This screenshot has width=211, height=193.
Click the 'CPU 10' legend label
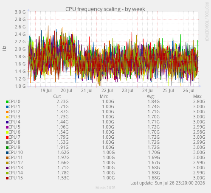16,152
